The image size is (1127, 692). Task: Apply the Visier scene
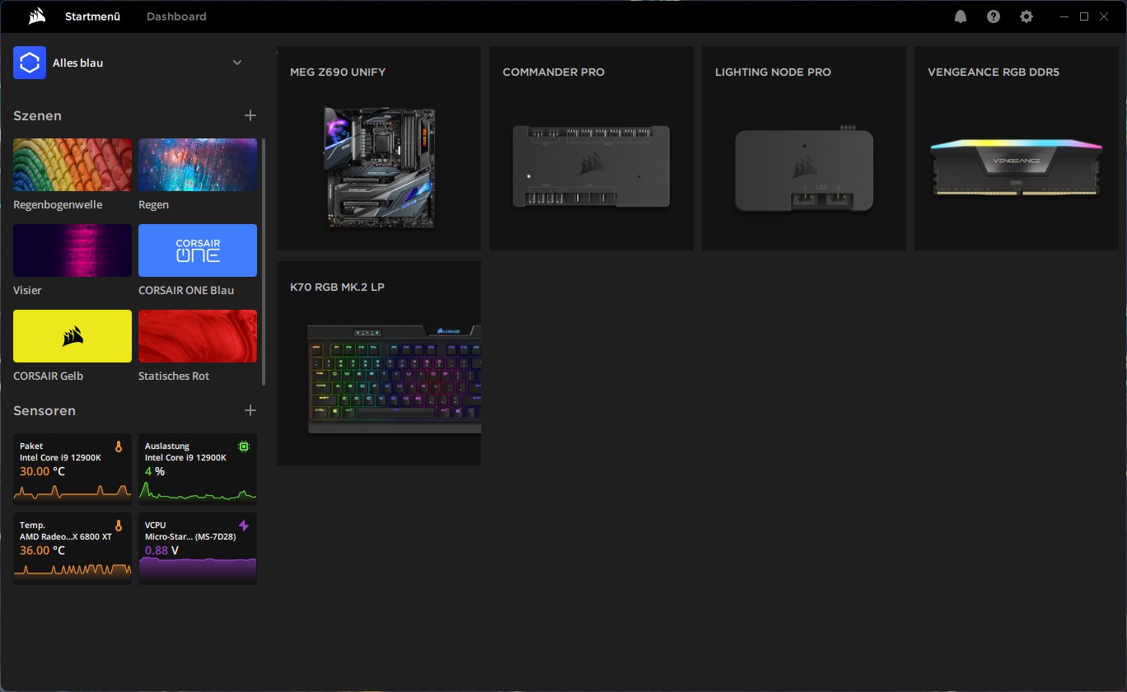[x=72, y=250]
